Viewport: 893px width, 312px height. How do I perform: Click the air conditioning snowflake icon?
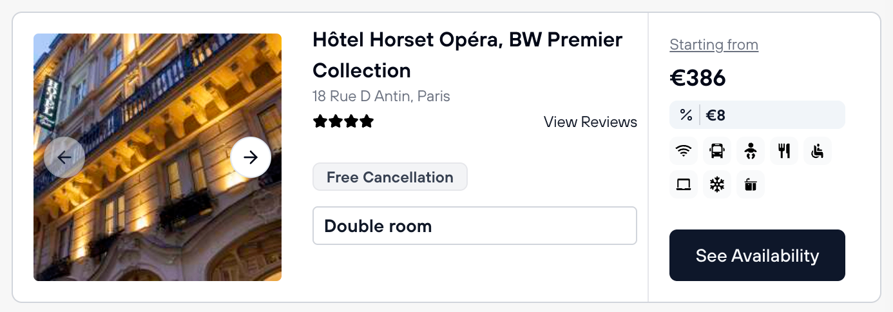click(x=717, y=185)
